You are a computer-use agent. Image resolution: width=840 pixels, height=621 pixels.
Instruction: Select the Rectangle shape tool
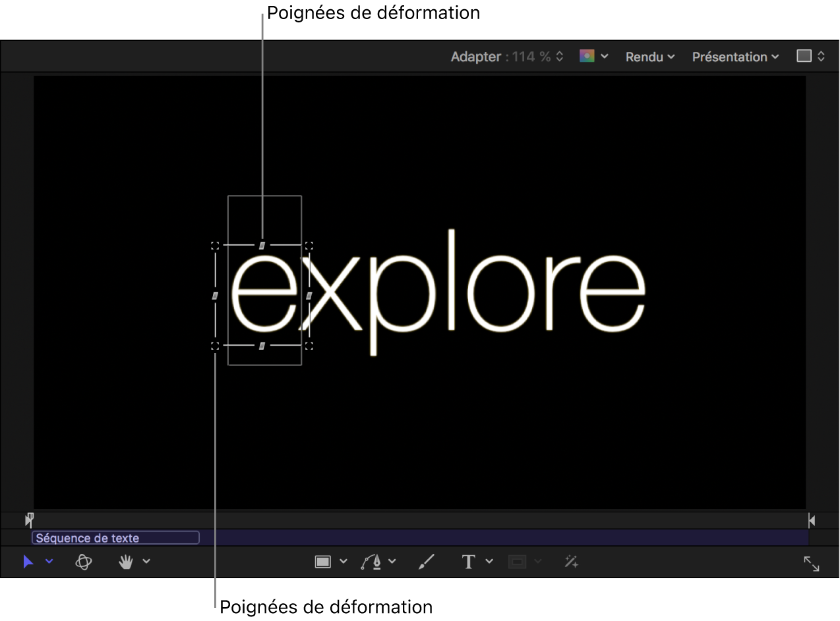(323, 562)
